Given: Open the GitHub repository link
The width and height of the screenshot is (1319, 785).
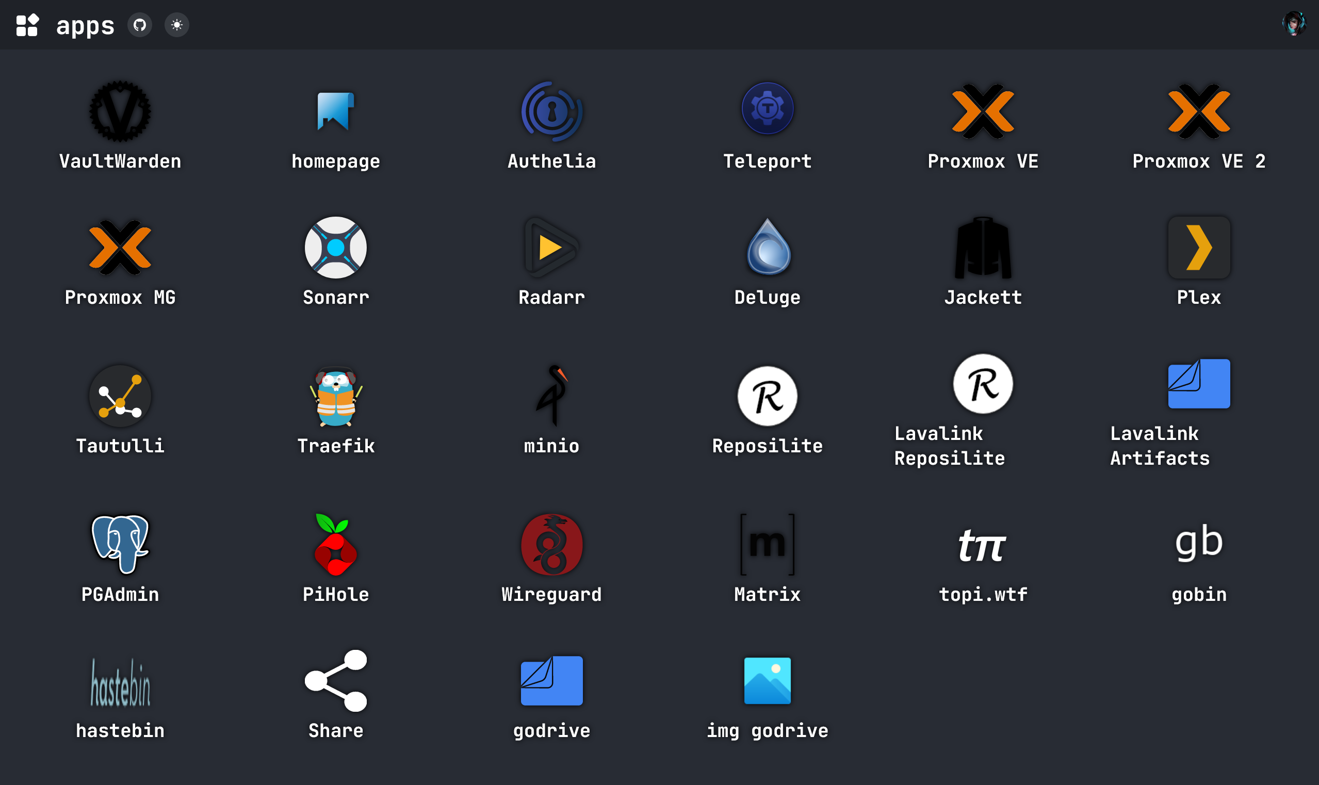Looking at the screenshot, I should (x=140, y=25).
